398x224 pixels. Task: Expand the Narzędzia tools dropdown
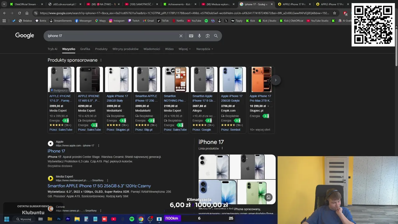click(205, 49)
